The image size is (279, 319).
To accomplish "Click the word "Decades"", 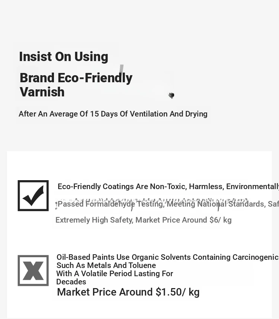I will point(71,282).
